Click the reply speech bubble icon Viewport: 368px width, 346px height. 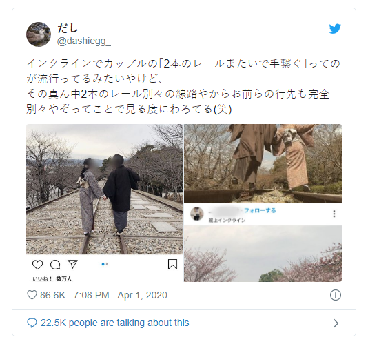[32, 323]
